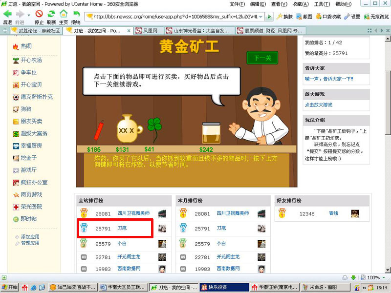
Task: Open 德克萨斯扑克 app in sidebar
Action: click(x=33, y=97)
